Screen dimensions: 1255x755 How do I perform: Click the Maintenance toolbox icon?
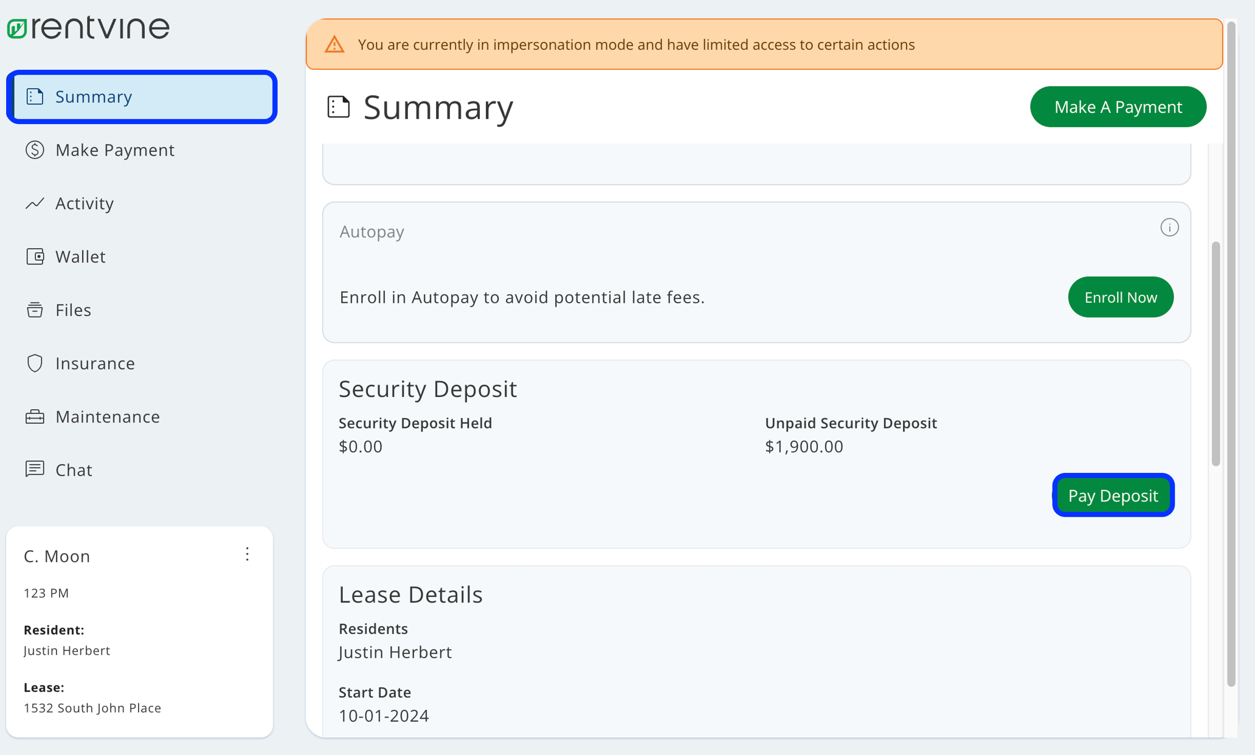click(35, 416)
